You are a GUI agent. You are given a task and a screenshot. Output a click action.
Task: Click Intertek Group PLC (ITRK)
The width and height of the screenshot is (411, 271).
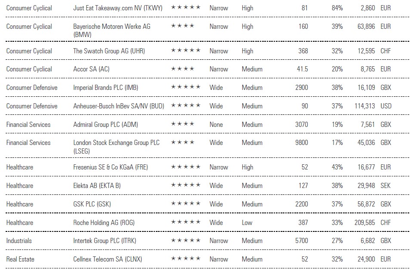[x=108, y=240]
